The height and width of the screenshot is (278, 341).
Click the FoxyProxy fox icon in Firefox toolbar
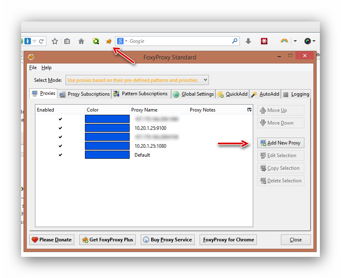point(109,41)
